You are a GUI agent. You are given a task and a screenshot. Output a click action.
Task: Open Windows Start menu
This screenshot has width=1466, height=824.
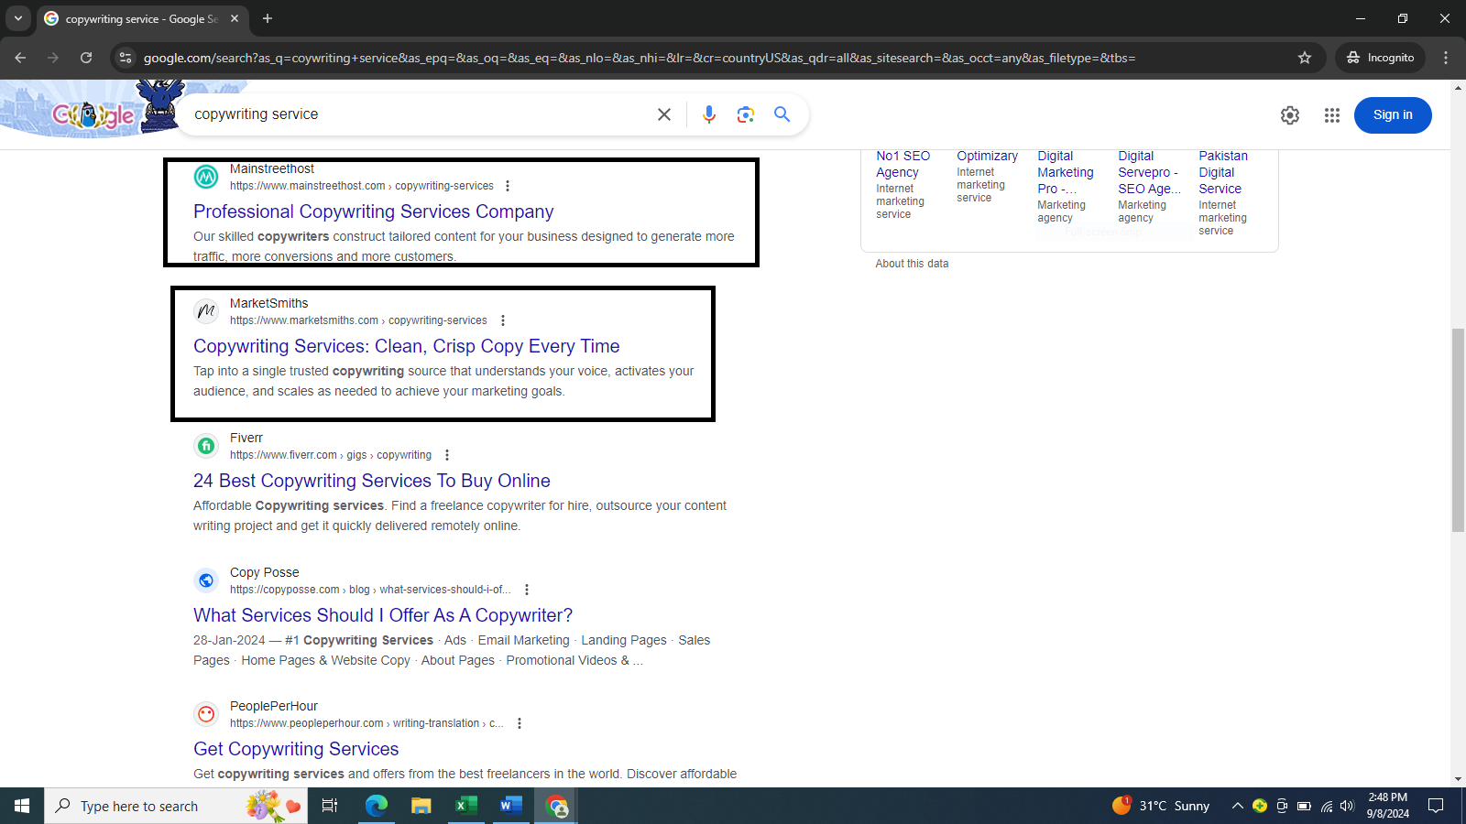(x=22, y=806)
